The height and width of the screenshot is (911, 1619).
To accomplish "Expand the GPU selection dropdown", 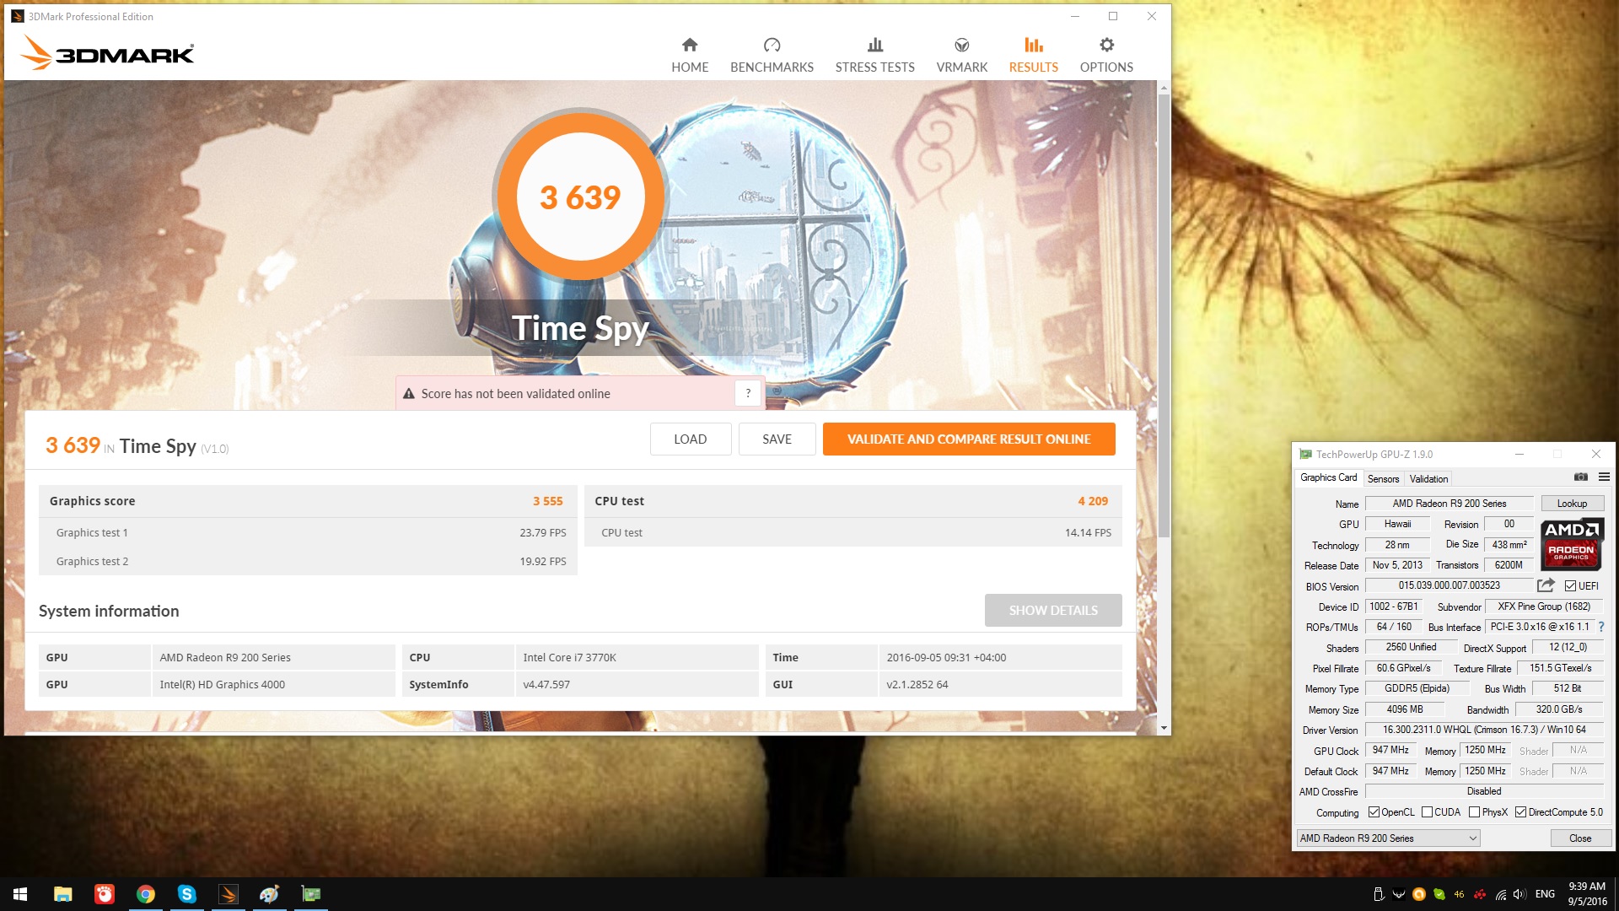I will (x=1472, y=838).
